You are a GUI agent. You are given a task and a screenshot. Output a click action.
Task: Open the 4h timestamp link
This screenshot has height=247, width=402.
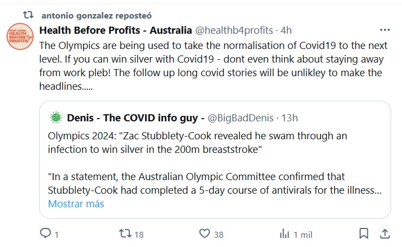(x=286, y=29)
